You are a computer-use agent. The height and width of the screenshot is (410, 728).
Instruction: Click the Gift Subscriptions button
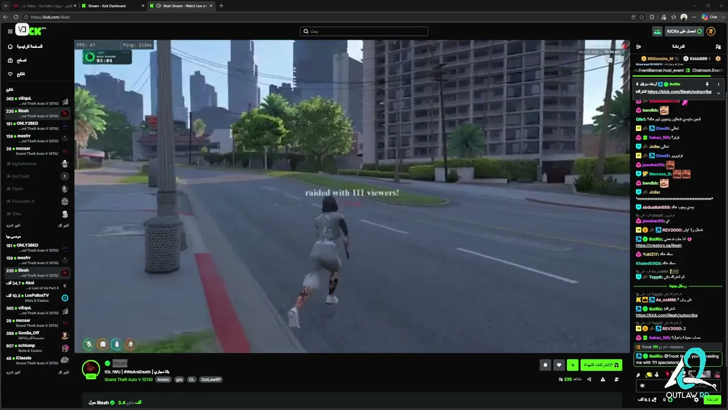602,365
